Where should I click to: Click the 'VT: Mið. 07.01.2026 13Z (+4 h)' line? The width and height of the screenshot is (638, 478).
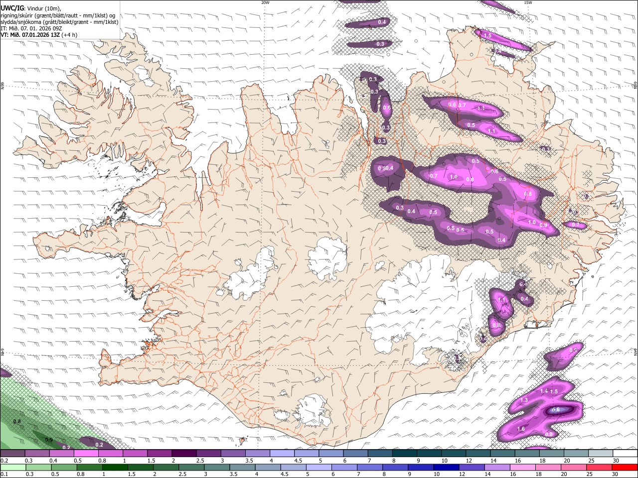(x=39, y=35)
